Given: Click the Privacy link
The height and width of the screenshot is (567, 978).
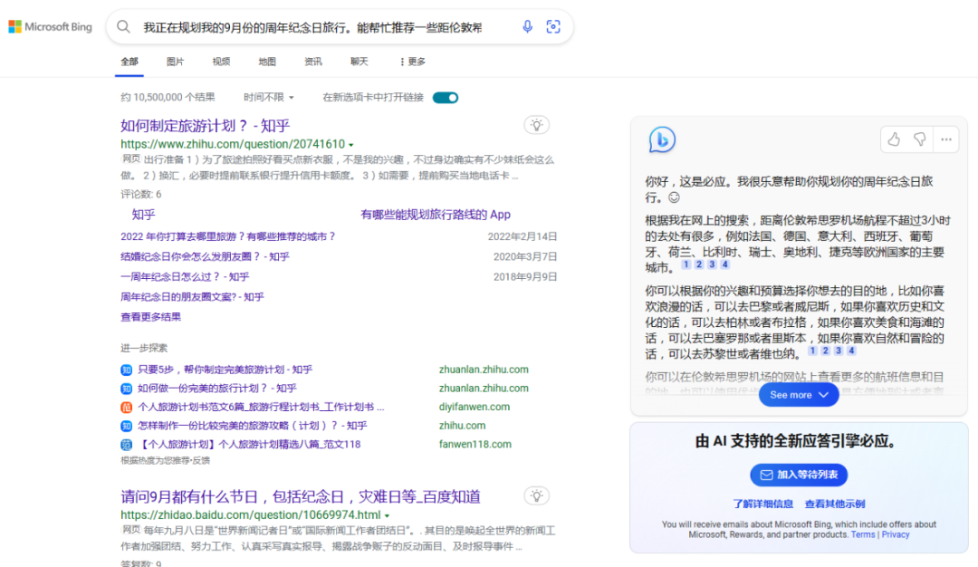Looking at the screenshot, I should pos(896,535).
